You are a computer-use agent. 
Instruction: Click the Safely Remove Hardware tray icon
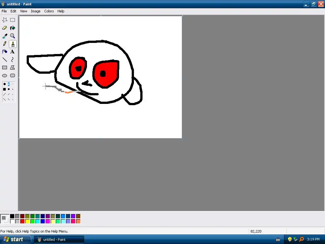point(296,240)
